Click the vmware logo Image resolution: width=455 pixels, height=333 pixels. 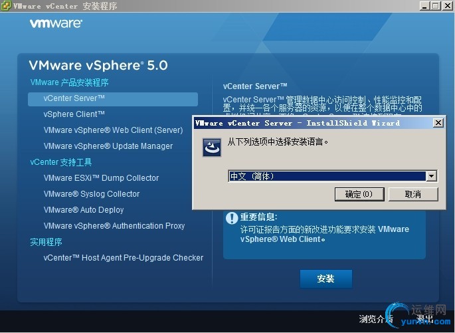56,23
